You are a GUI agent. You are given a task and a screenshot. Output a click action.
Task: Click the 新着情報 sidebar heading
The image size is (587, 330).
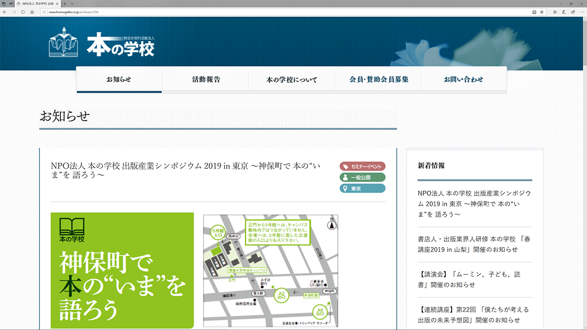coord(432,165)
